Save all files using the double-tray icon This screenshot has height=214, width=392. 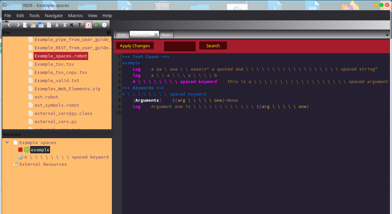tap(65, 25)
